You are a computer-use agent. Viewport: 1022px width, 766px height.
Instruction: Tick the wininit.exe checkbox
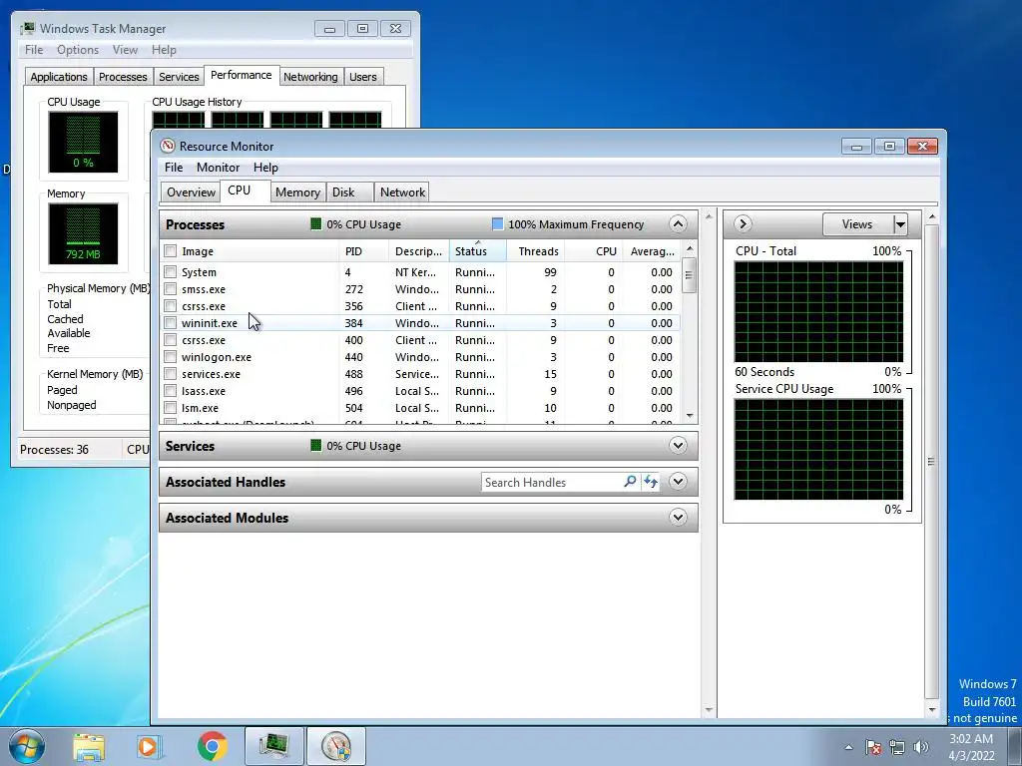(170, 323)
